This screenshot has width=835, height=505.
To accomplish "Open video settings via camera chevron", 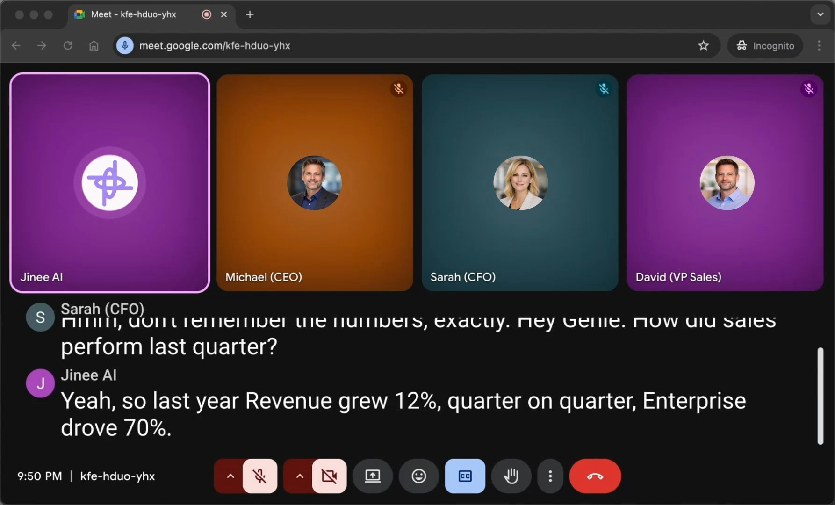I will tap(299, 476).
